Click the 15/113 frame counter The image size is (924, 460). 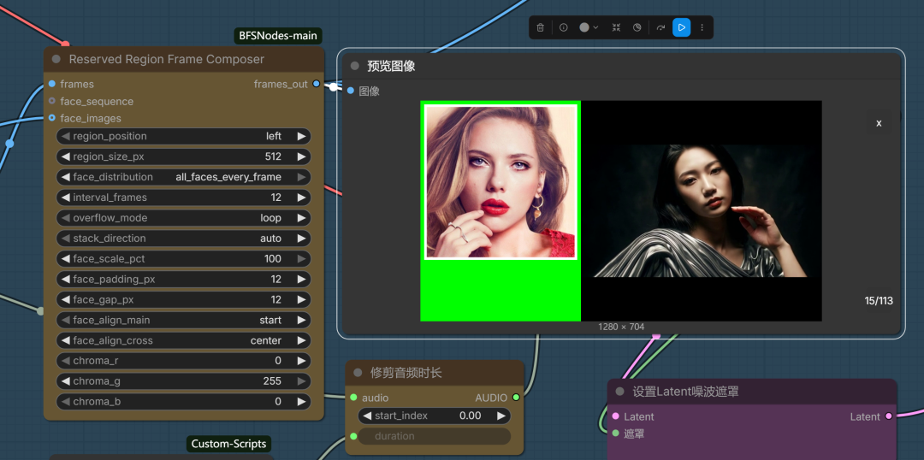point(879,301)
